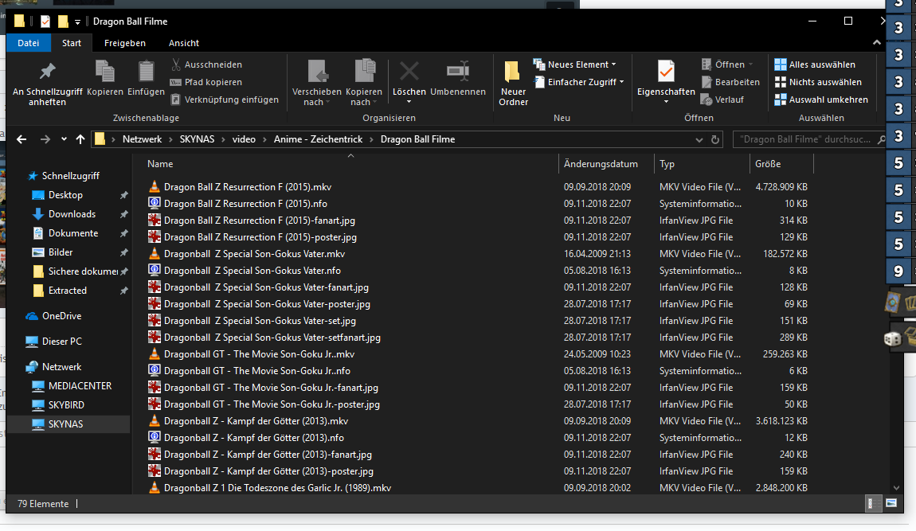Sort by the Name column header
This screenshot has width=916, height=531.
pyautogui.click(x=160, y=164)
